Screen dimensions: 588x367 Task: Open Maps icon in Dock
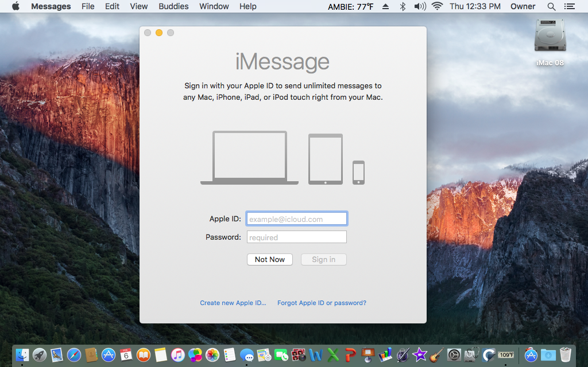pyautogui.click(x=264, y=354)
